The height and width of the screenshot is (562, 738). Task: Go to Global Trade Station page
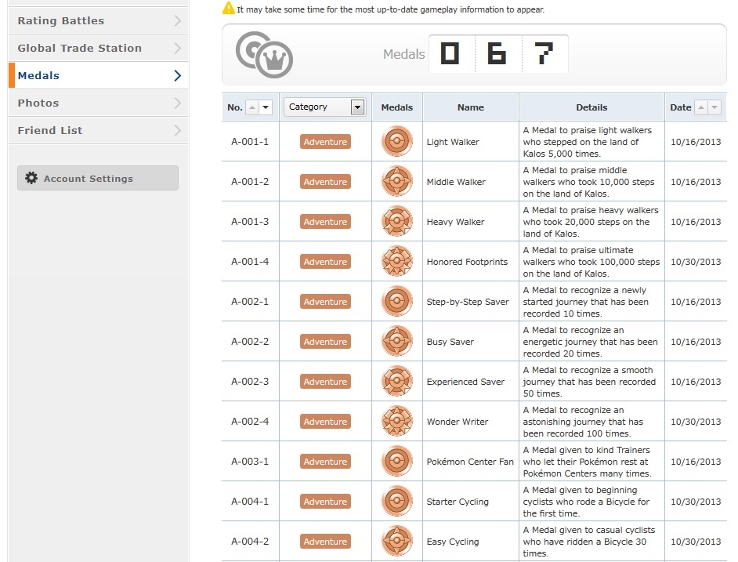click(x=80, y=48)
